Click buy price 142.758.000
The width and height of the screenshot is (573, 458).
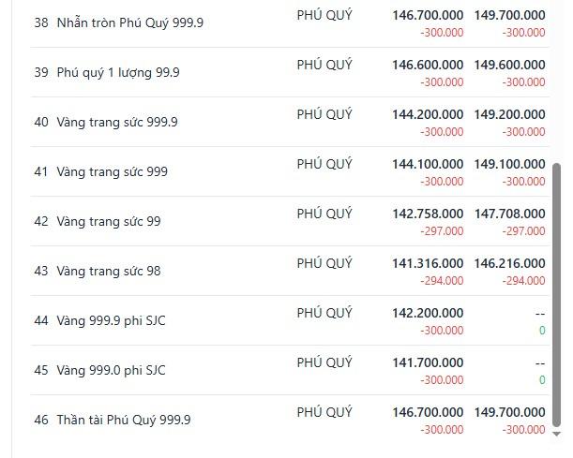pos(428,214)
